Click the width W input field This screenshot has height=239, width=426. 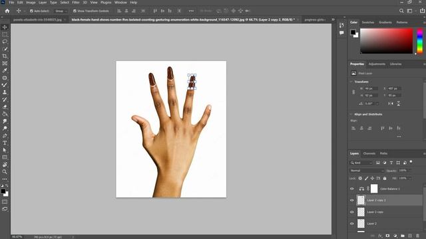point(371,88)
